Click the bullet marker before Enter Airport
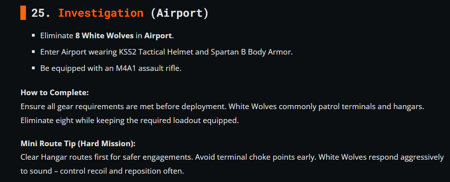The image size is (450, 182). pos(34,52)
